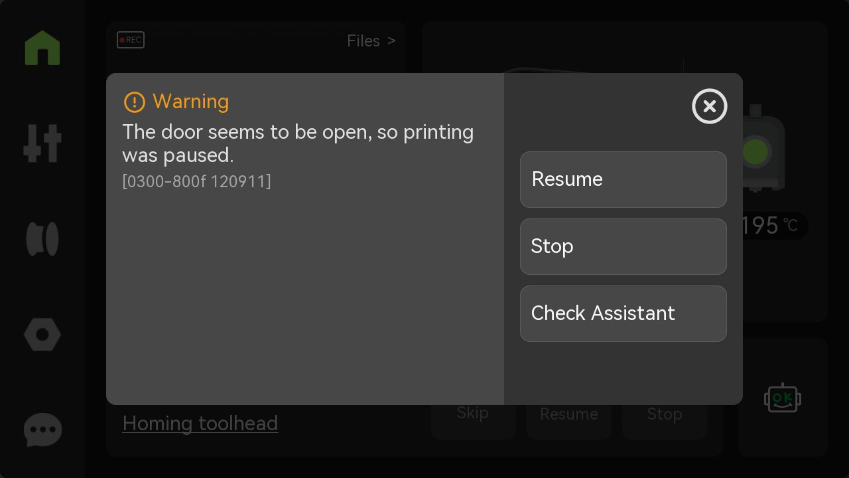Click the OK robot assistant icon
The image size is (849, 478).
pyautogui.click(x=783, y=398)
